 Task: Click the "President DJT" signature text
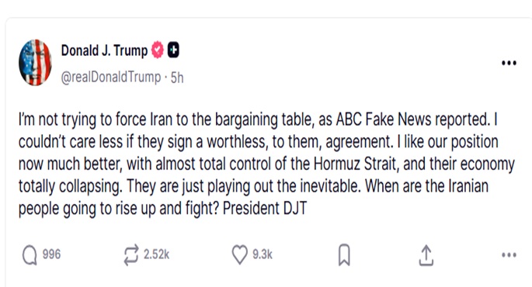click(x=265, y=209)
